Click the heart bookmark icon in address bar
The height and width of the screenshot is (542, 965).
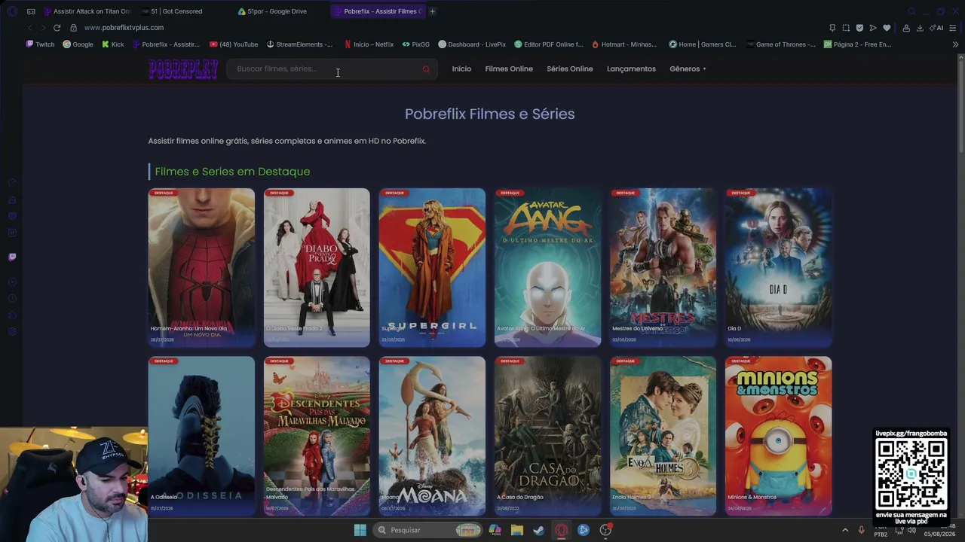coord(887,28)
